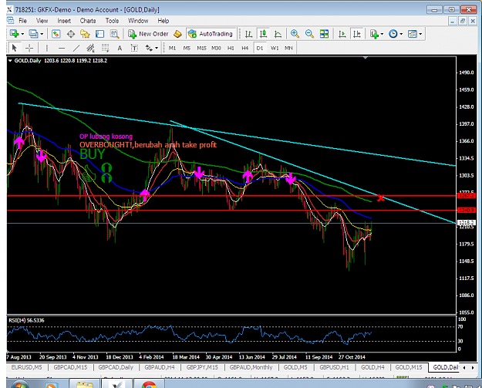Open the Navigator folder-star icon
482x388 pixels.
tap(85, 34)
